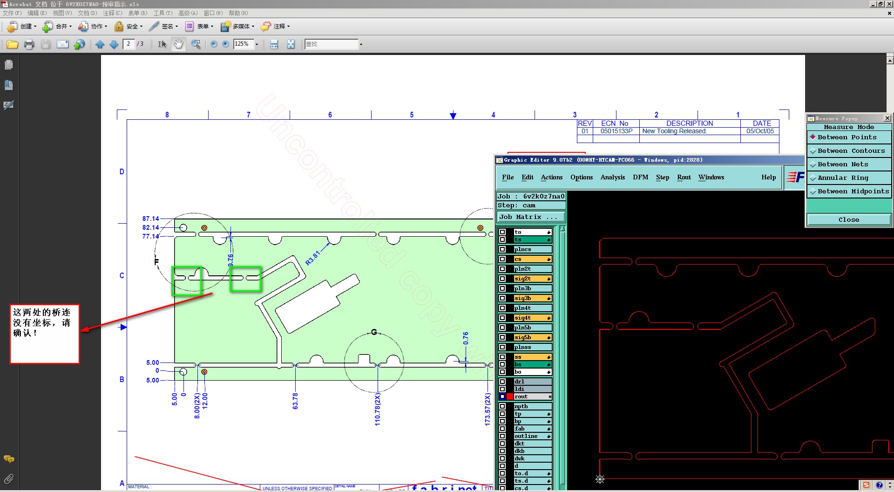
Task: Click the Print icon in toolbar
Action: 29,44
